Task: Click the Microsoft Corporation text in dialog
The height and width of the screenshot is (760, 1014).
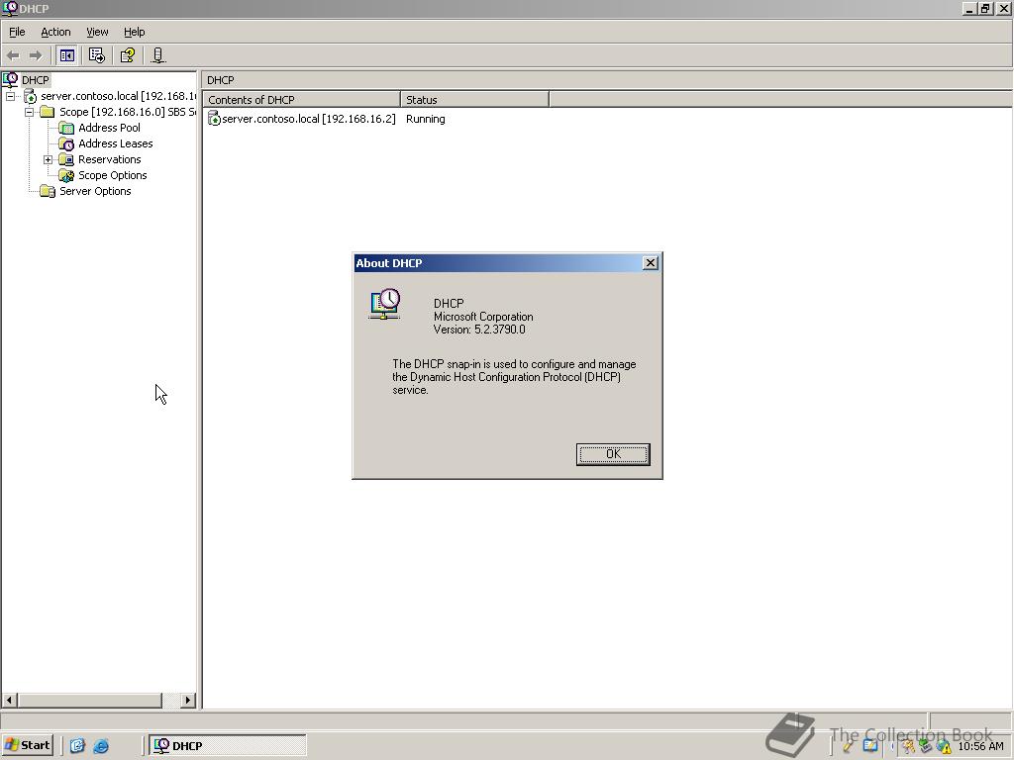Action: click(483, 317)
